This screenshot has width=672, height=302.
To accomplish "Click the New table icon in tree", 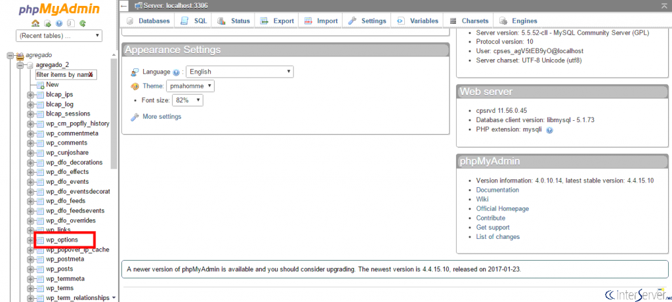I will click(40, 85).
